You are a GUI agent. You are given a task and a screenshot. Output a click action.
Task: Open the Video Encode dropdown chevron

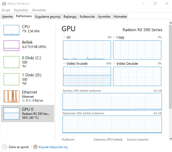[64, 63]
